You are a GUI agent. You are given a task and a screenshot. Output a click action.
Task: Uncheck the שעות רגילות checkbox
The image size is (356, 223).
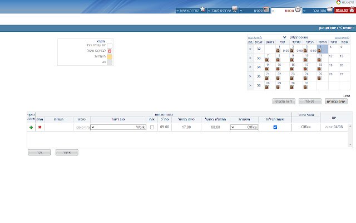(x=275, y=127)
